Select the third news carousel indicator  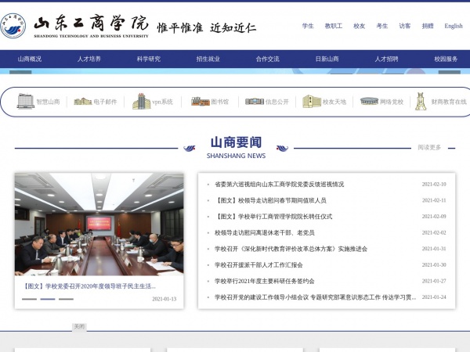(x=66, y=299)
